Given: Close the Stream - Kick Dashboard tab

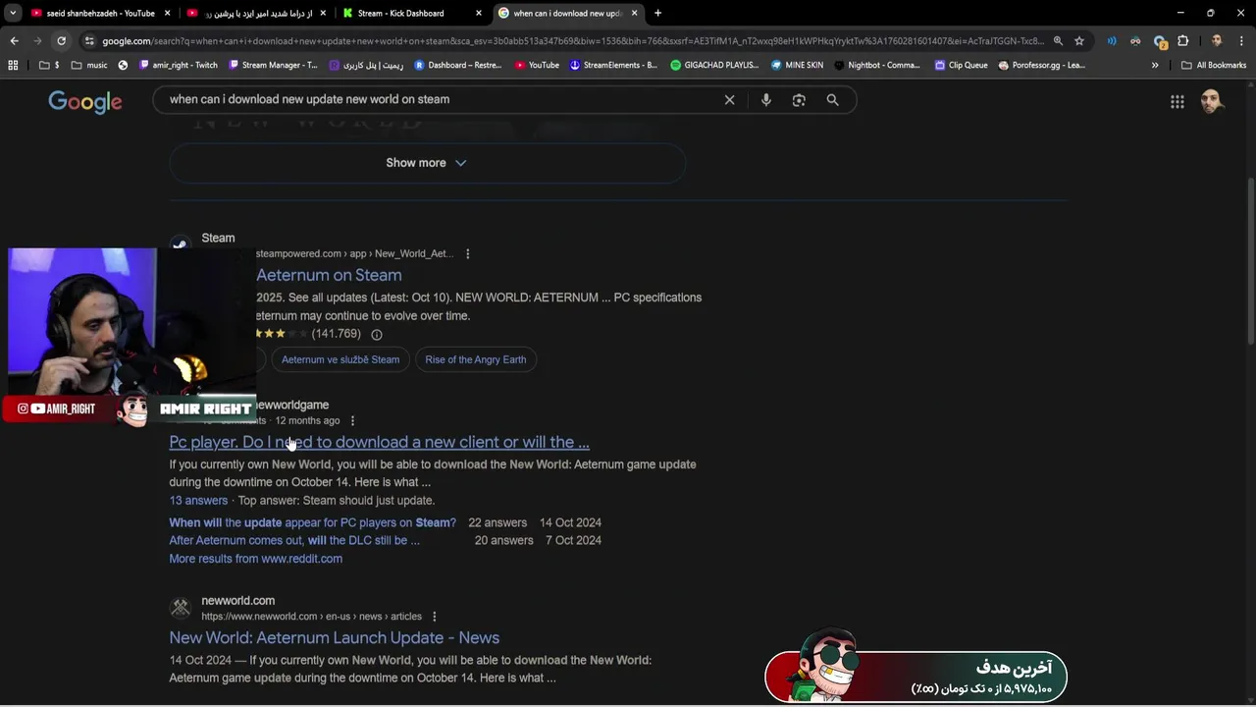Looking at the screenshot, I should click(x=479, y=13).
